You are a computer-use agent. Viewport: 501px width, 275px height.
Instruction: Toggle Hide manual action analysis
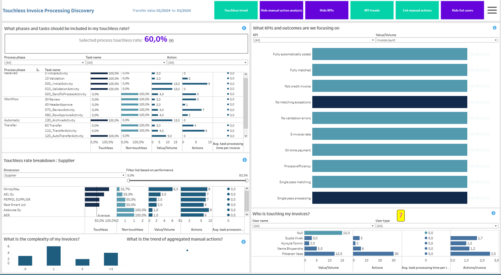click(x=281, y=10)
